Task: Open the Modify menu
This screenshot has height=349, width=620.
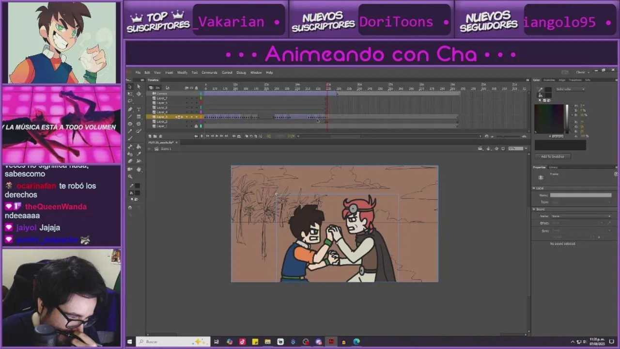Action: coord(182,72)
